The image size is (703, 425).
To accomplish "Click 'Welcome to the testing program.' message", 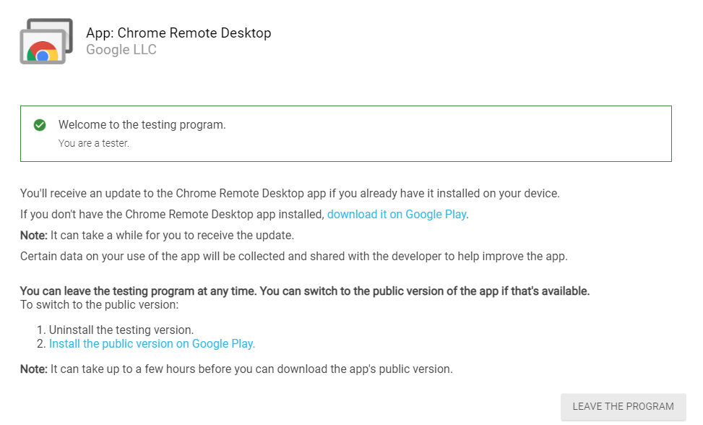I will coord(142,124).
